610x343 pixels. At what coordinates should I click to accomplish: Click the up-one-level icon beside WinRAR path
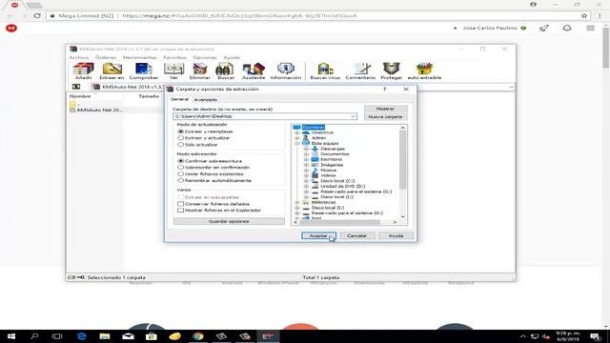[76, 87]
